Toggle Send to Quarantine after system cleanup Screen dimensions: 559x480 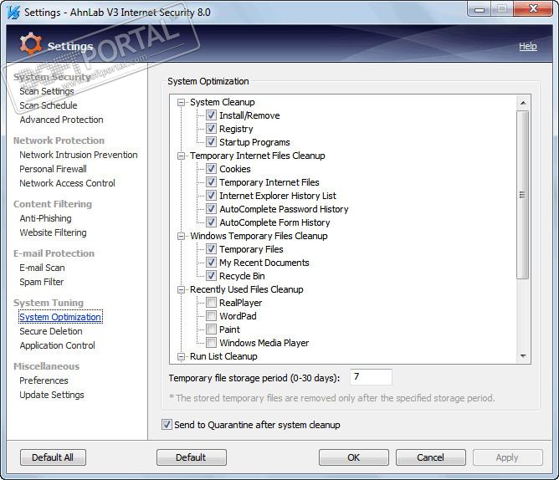167,425
